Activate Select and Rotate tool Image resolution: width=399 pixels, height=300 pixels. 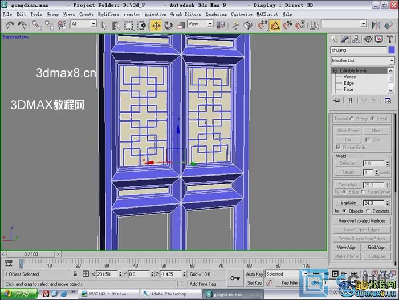click(x=168, y=26)
